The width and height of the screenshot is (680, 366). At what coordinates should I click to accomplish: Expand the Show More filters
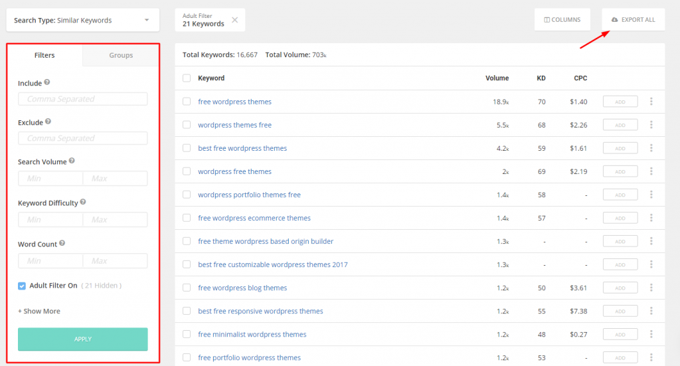point(39,311)
